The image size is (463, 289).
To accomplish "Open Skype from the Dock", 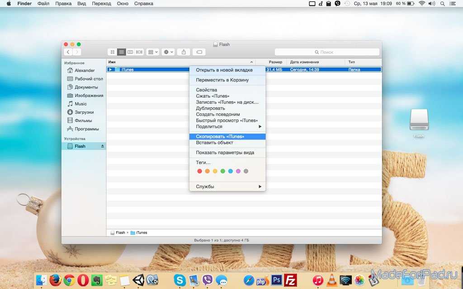I will (x=180, y=280).
